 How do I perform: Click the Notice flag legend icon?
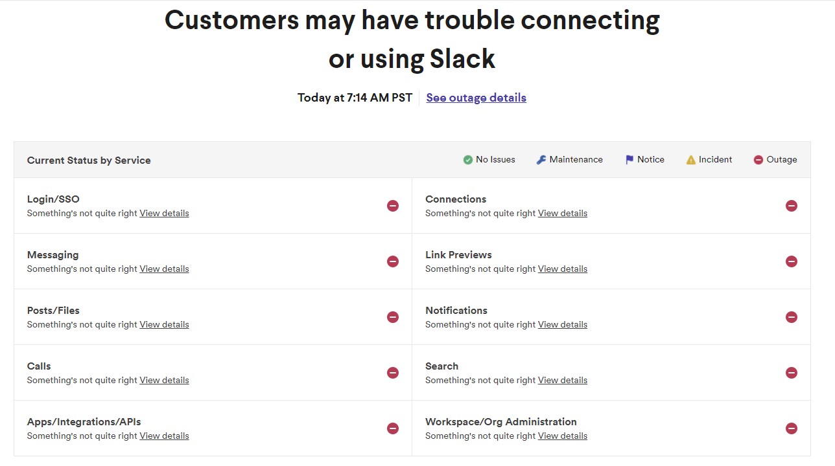629,160
